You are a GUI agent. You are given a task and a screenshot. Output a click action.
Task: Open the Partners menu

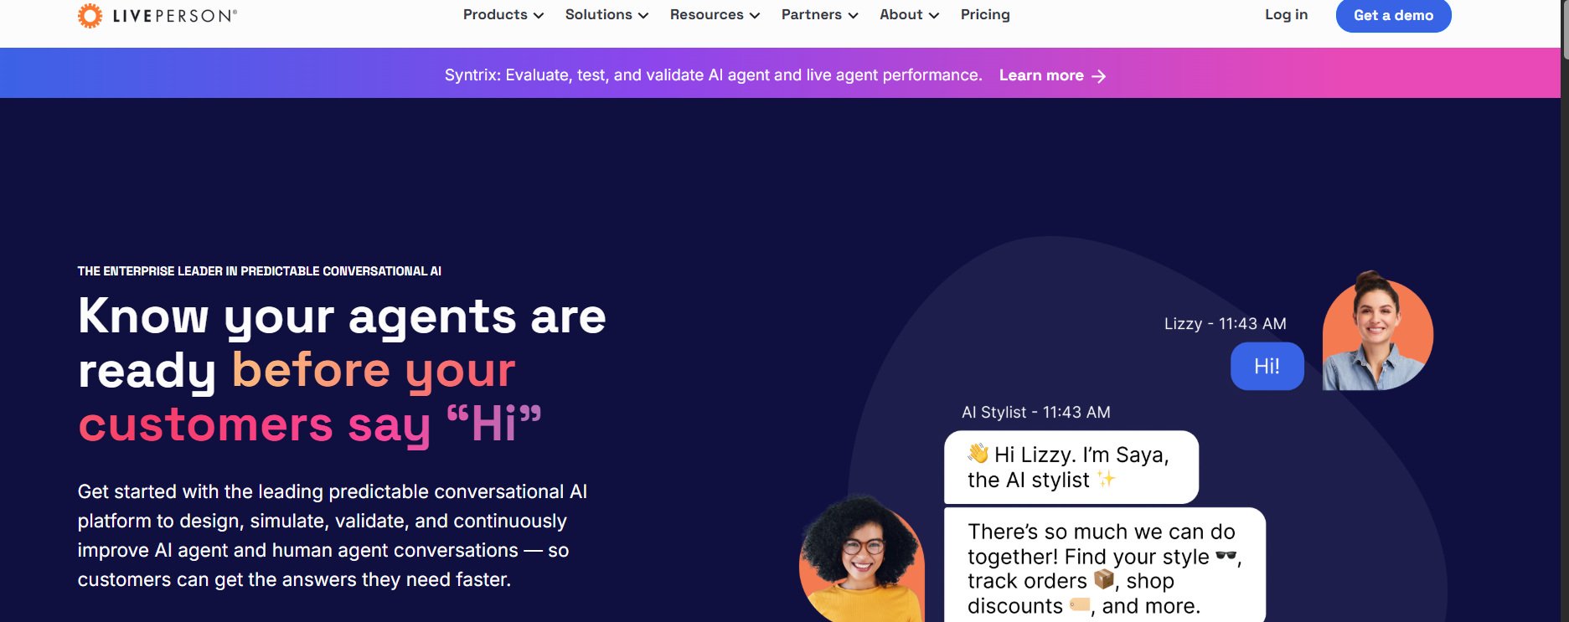point(819,15)
